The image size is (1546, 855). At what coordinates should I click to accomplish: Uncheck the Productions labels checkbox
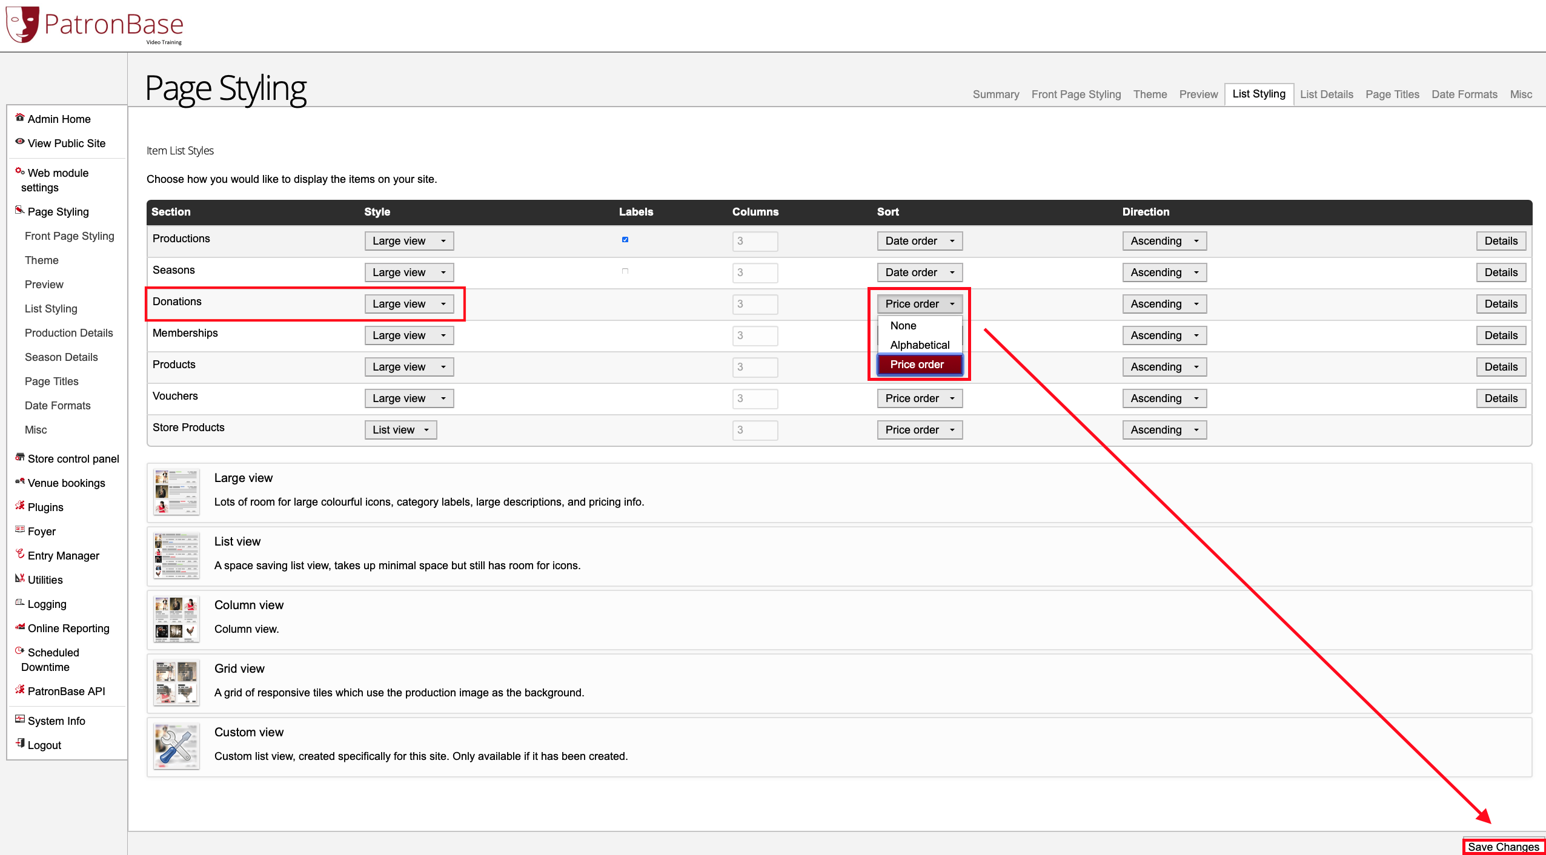625,240
